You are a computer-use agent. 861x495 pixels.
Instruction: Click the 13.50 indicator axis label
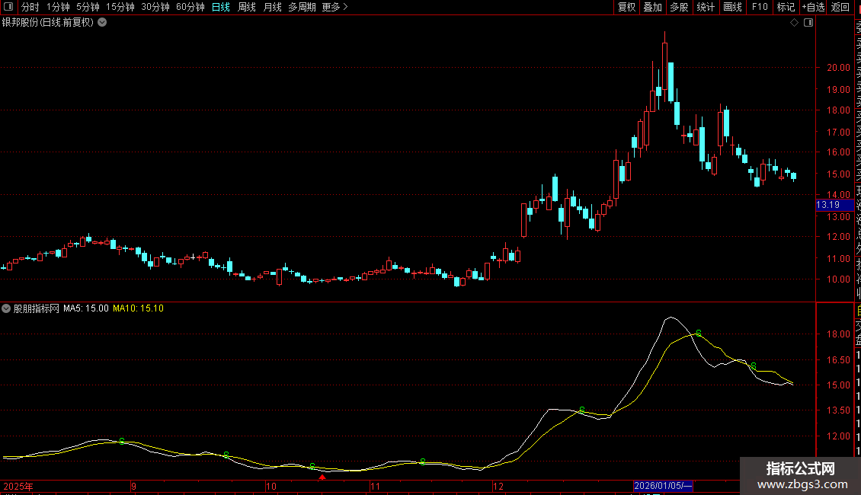click(838, 410)
